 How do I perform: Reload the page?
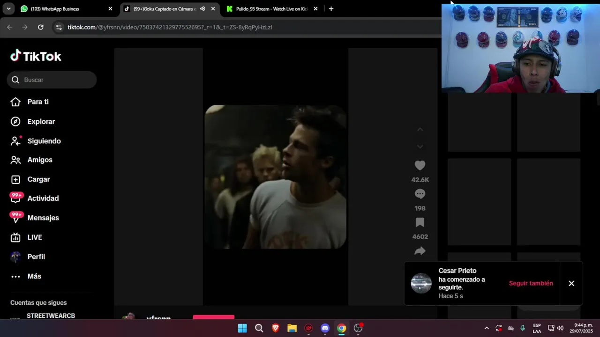pyautogui.click(x=41, y=27)
